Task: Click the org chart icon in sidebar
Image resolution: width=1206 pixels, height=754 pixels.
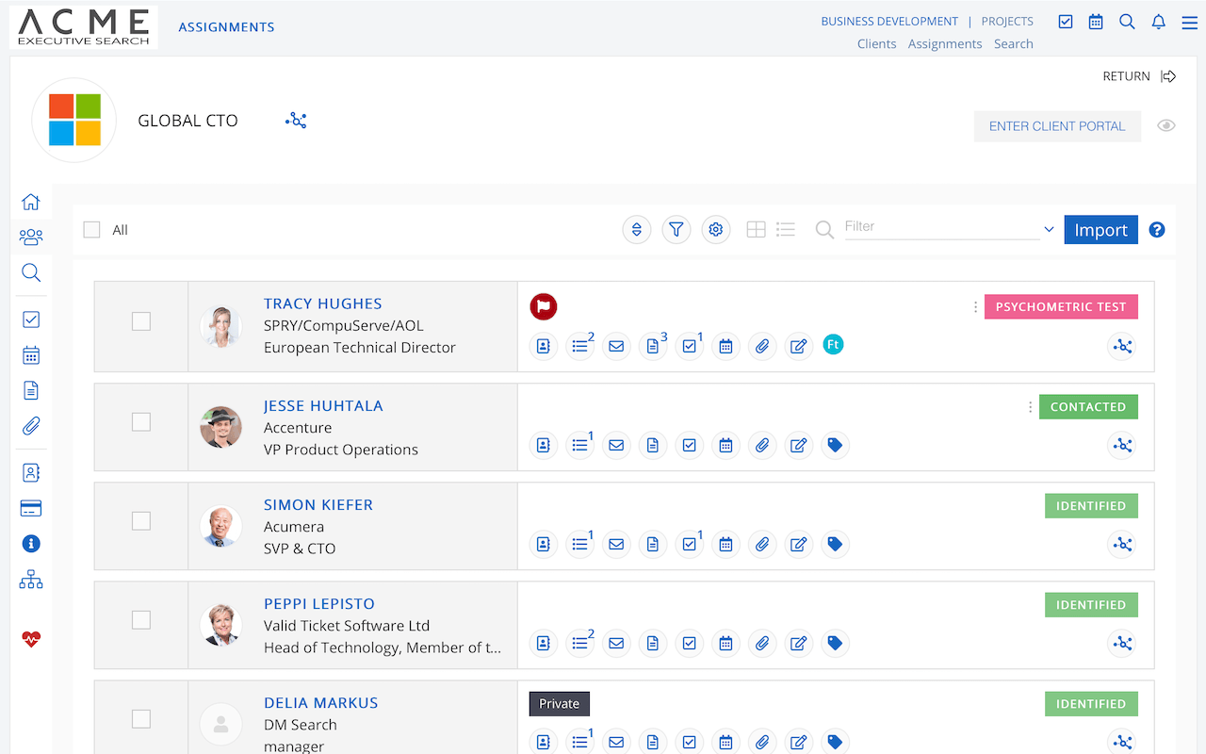Action: [31, 580]
